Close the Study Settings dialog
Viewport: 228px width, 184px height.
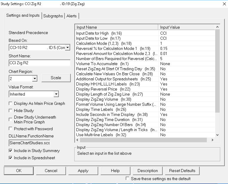224,4
